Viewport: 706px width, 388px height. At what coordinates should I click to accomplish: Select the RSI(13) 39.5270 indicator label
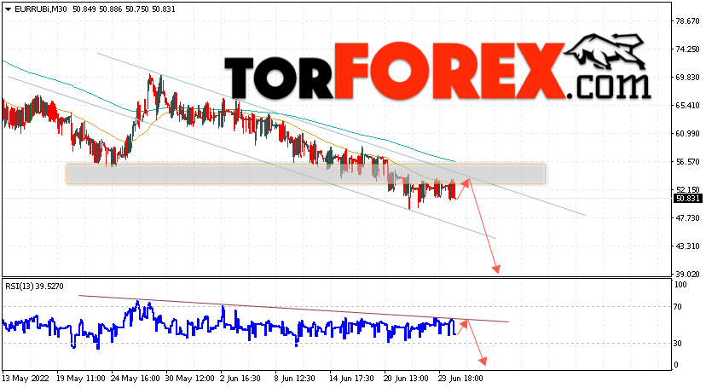(x=35, y=287)
